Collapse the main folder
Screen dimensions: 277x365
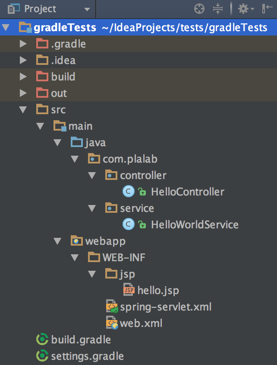coord(40,126)
